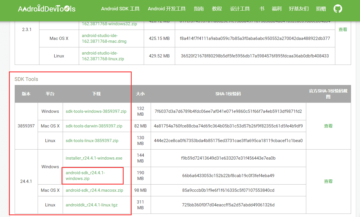This screenshot has width=360, height=217.
Task: Open 福利 navigation item
Action: [x=277, y=9]
